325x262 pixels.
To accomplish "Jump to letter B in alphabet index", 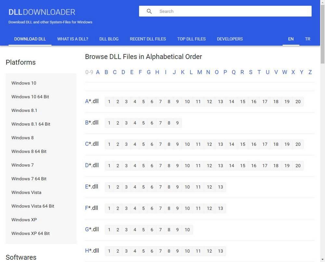I will (x=106, y=72).
